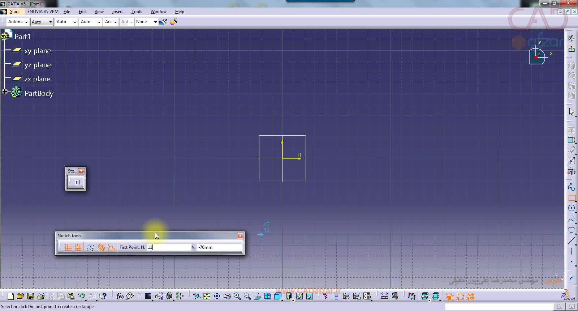
Task: Open the Insert menu
Action: [117, 12]
